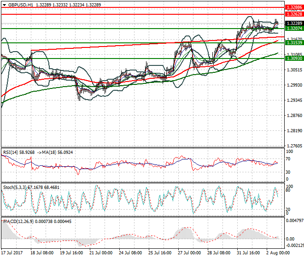This screenshot has width=304, height=258.
Task: Click the 17 Jul 2017 date label
Action: pyautogui.click(x=12, y=253)
